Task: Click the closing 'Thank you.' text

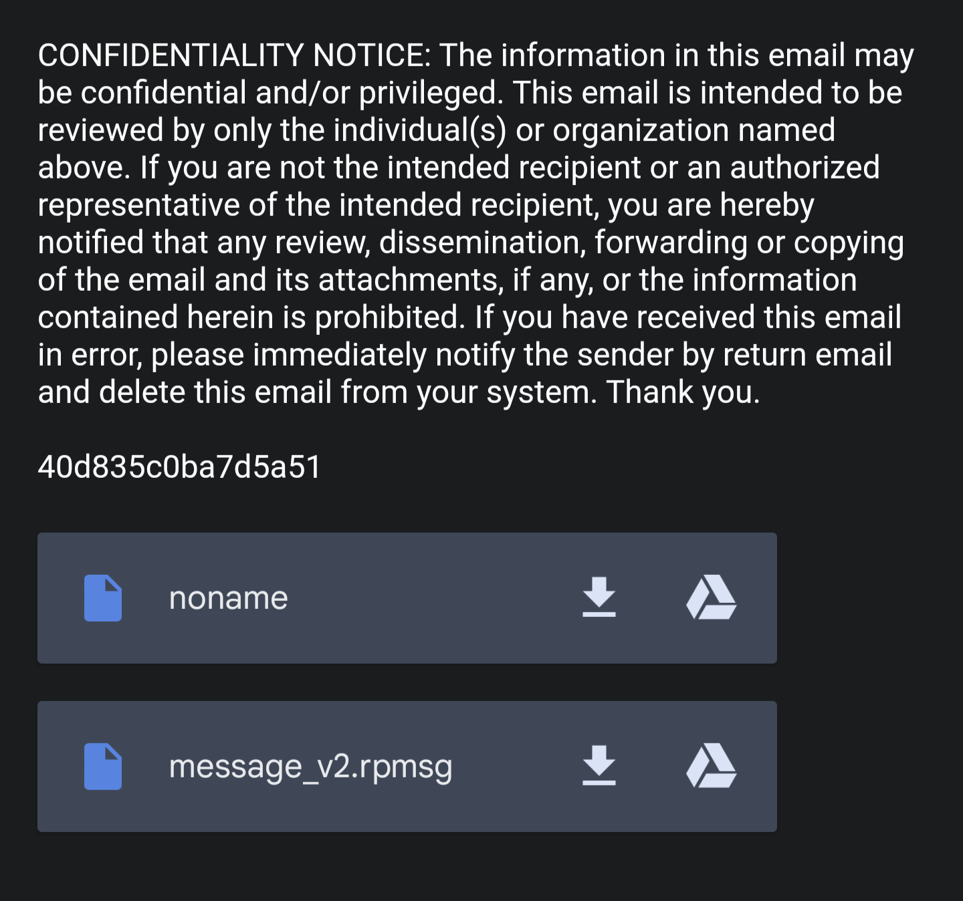Action: click(x=683, y=392)
